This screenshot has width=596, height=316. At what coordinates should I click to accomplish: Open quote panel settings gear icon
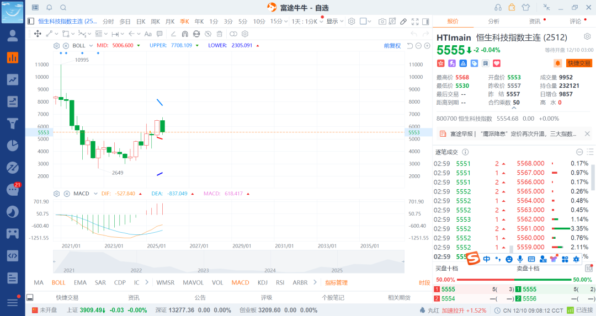click(587, 36)
